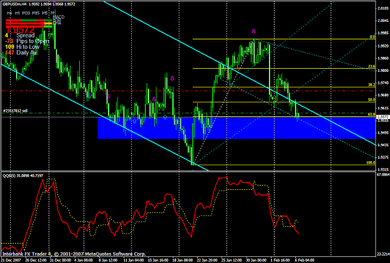Screen dimensions: 390x263
Task: Select the Fibonacci 0.0 level label
Action: point(373,37)
